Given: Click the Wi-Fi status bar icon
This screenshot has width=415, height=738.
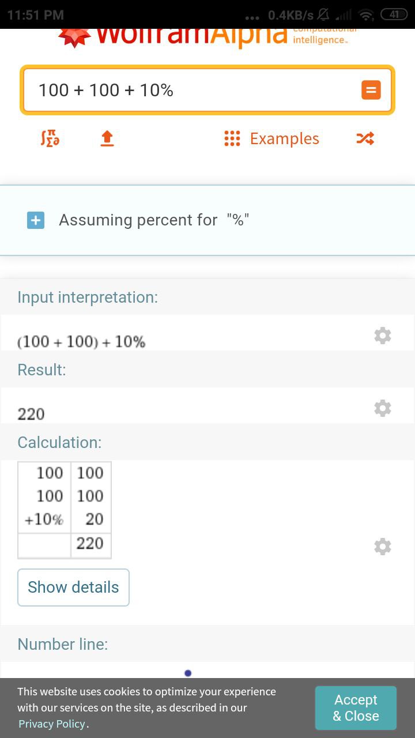Looking at the screenshot, I should tap(365, 15).
